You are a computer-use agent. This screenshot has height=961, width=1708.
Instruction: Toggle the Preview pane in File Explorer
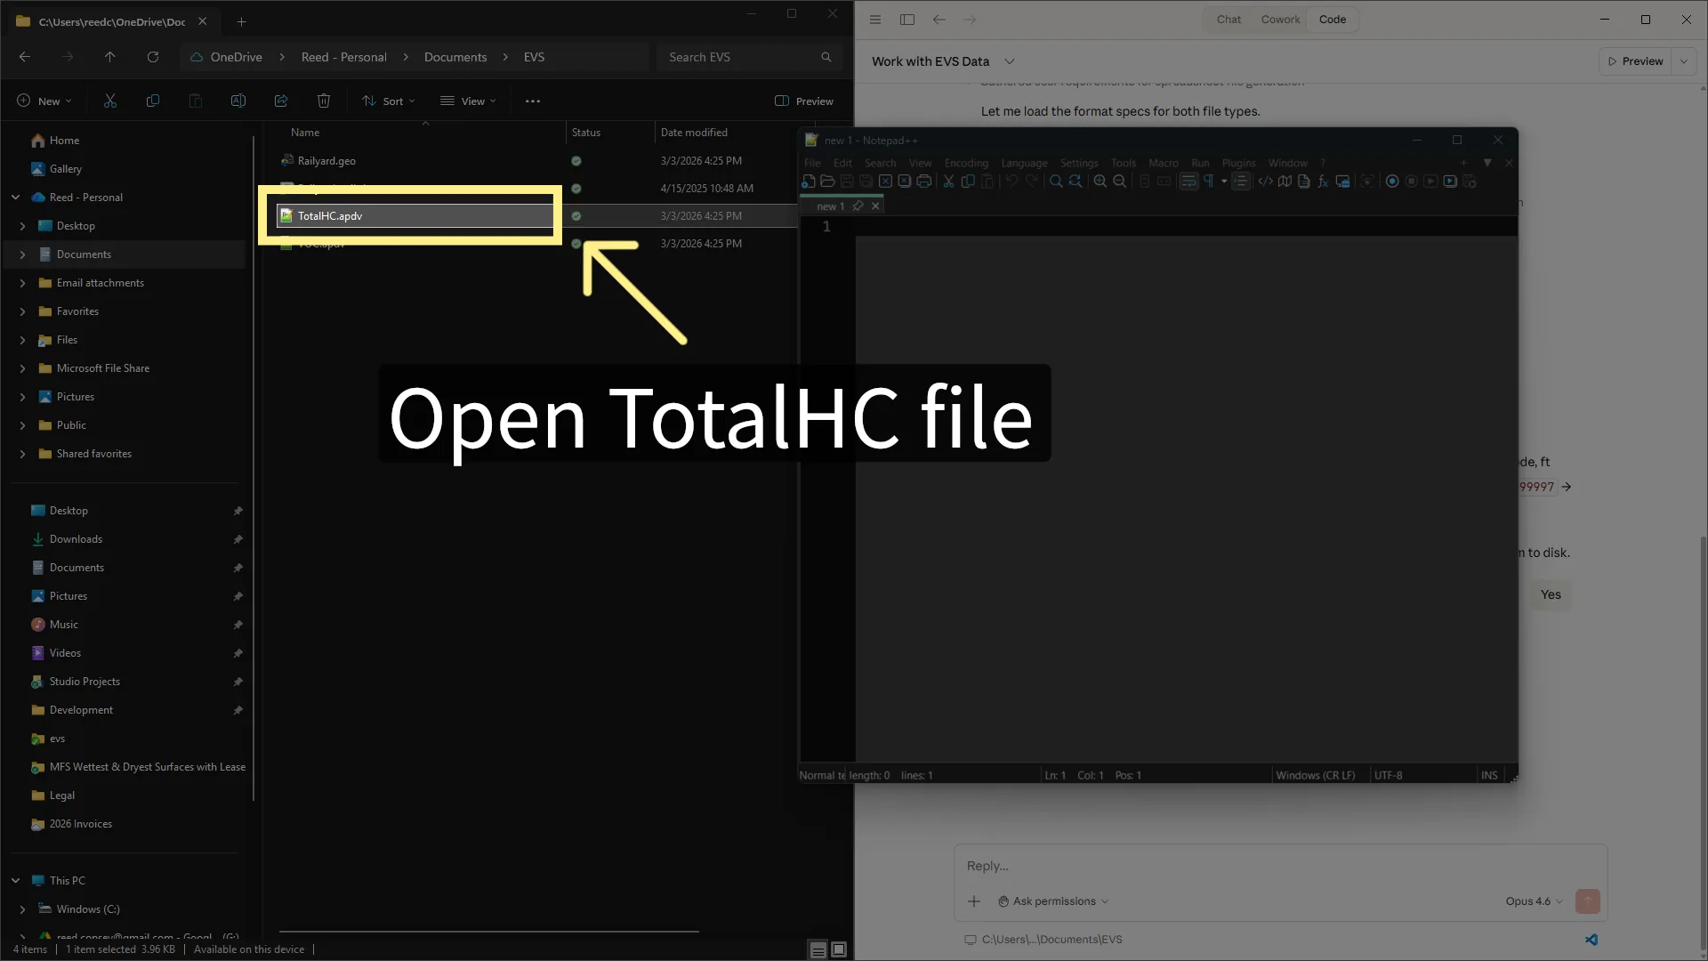click(x=804, y=101)
